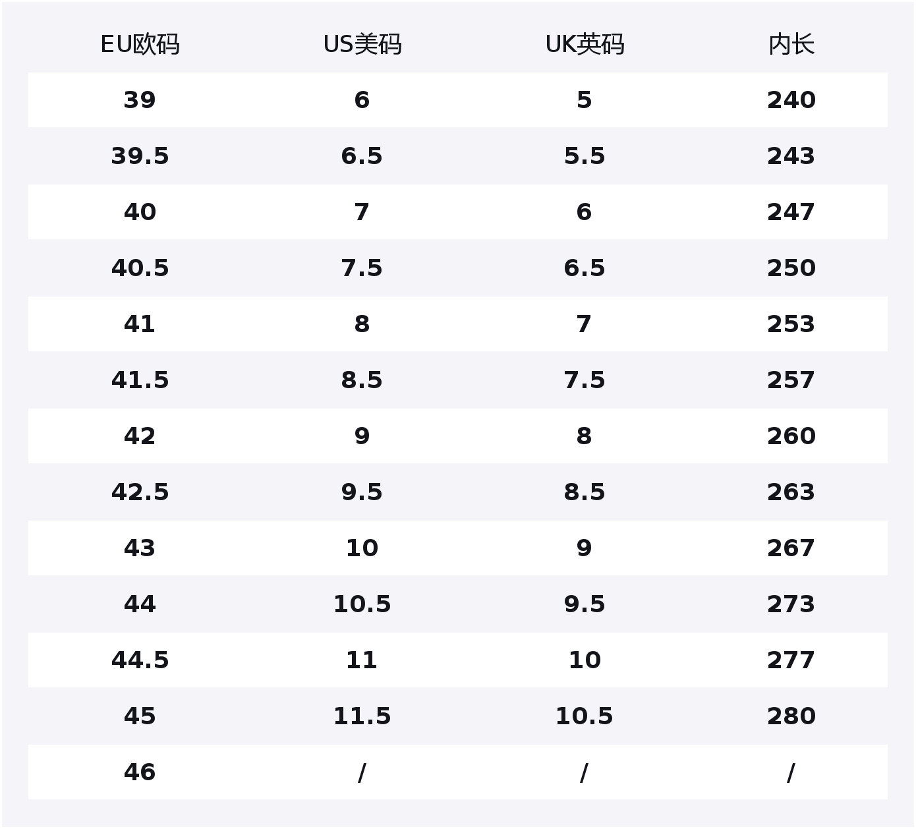Screen dimensions: 916x829
Task: Click the UK英码 column header
Action: (585, 45)
